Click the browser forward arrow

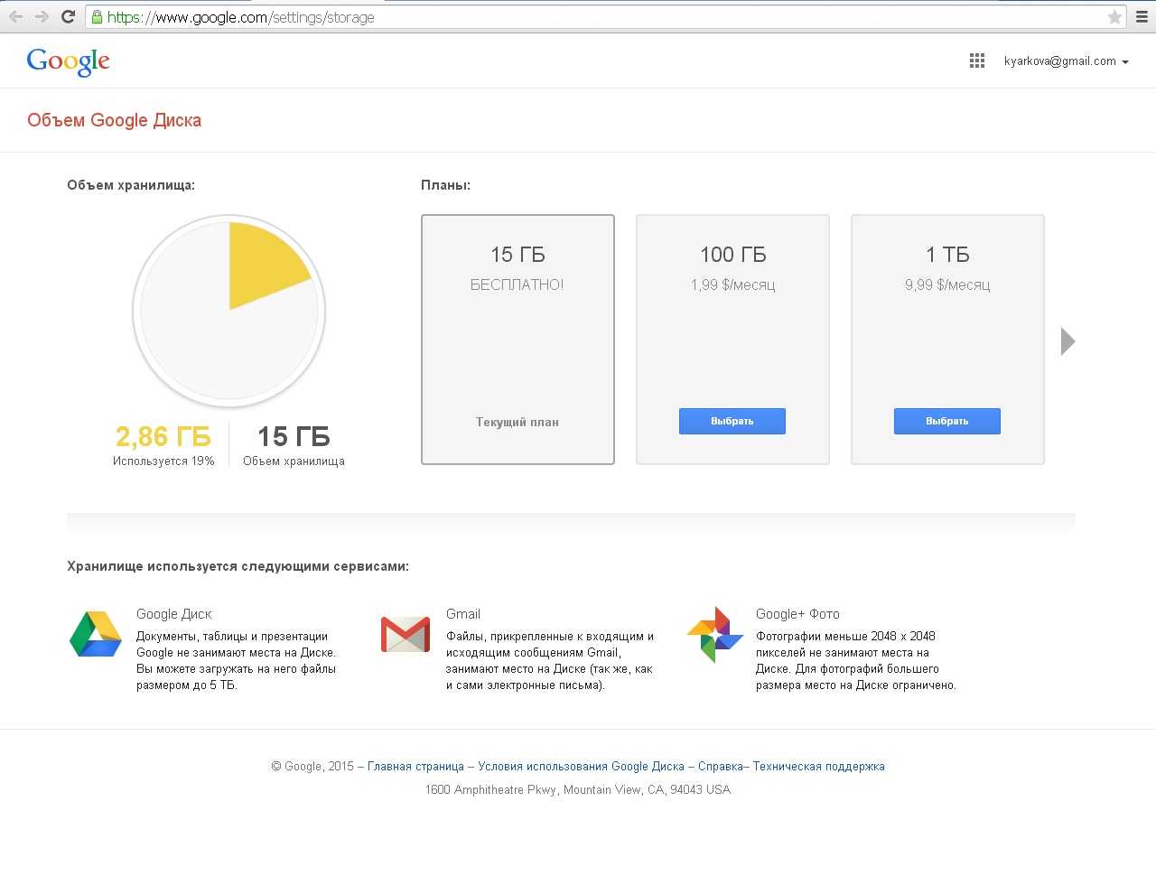point(42,17)
